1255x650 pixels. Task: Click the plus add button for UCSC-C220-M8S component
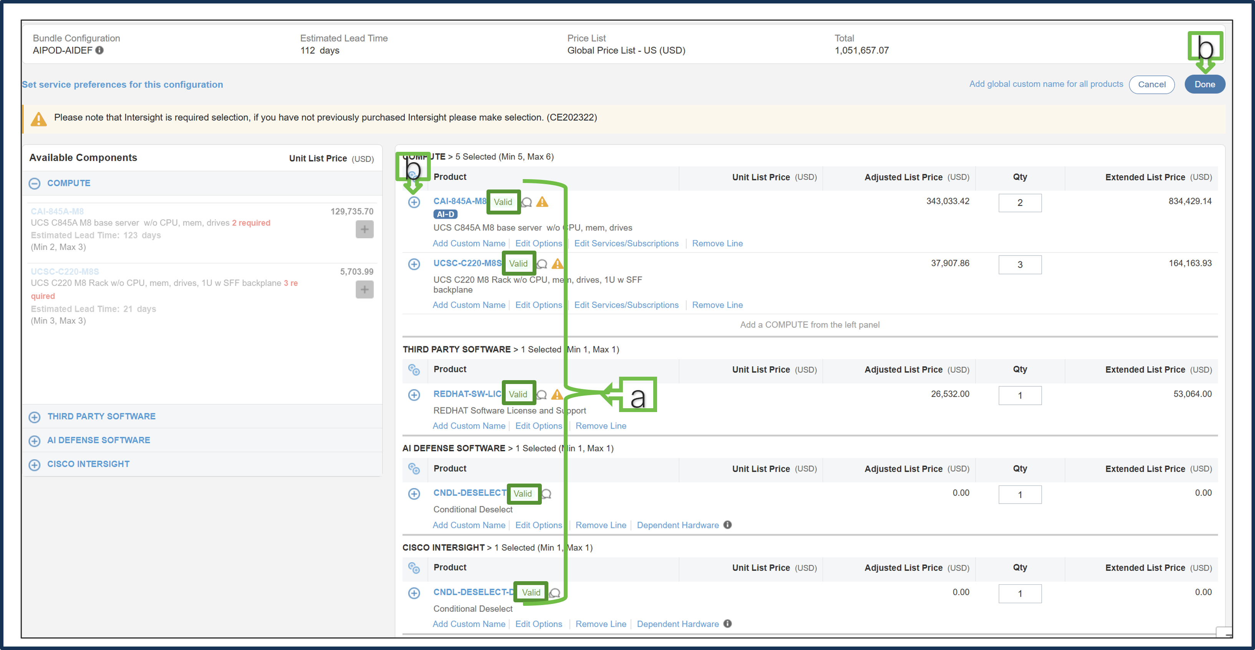click(x=364, y=289)
